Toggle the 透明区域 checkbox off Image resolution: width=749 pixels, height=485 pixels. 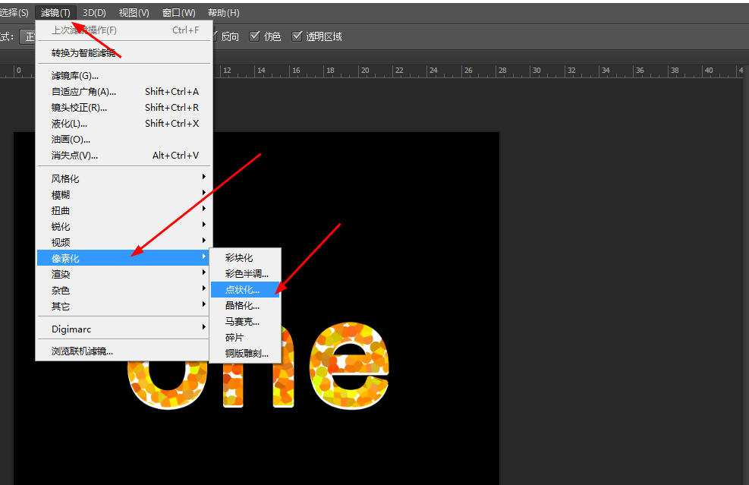[x=297, y=35]
